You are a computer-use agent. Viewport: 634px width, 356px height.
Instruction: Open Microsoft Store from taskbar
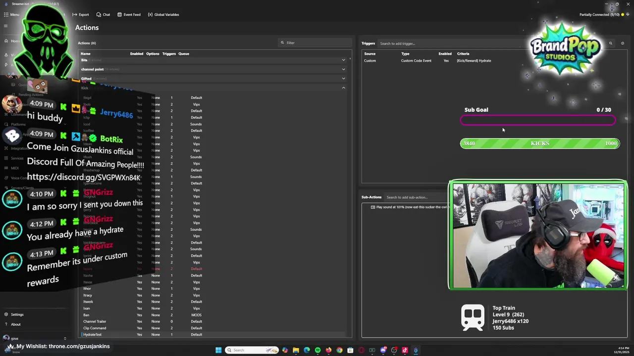(350, 350)
